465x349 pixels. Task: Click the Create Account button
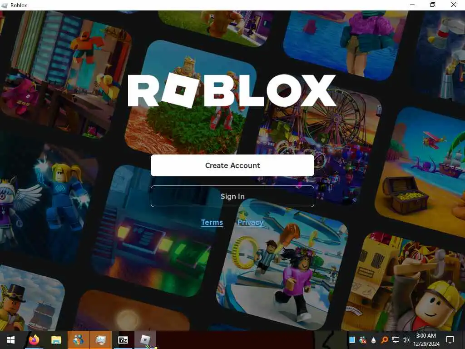[x=232, y=165]
